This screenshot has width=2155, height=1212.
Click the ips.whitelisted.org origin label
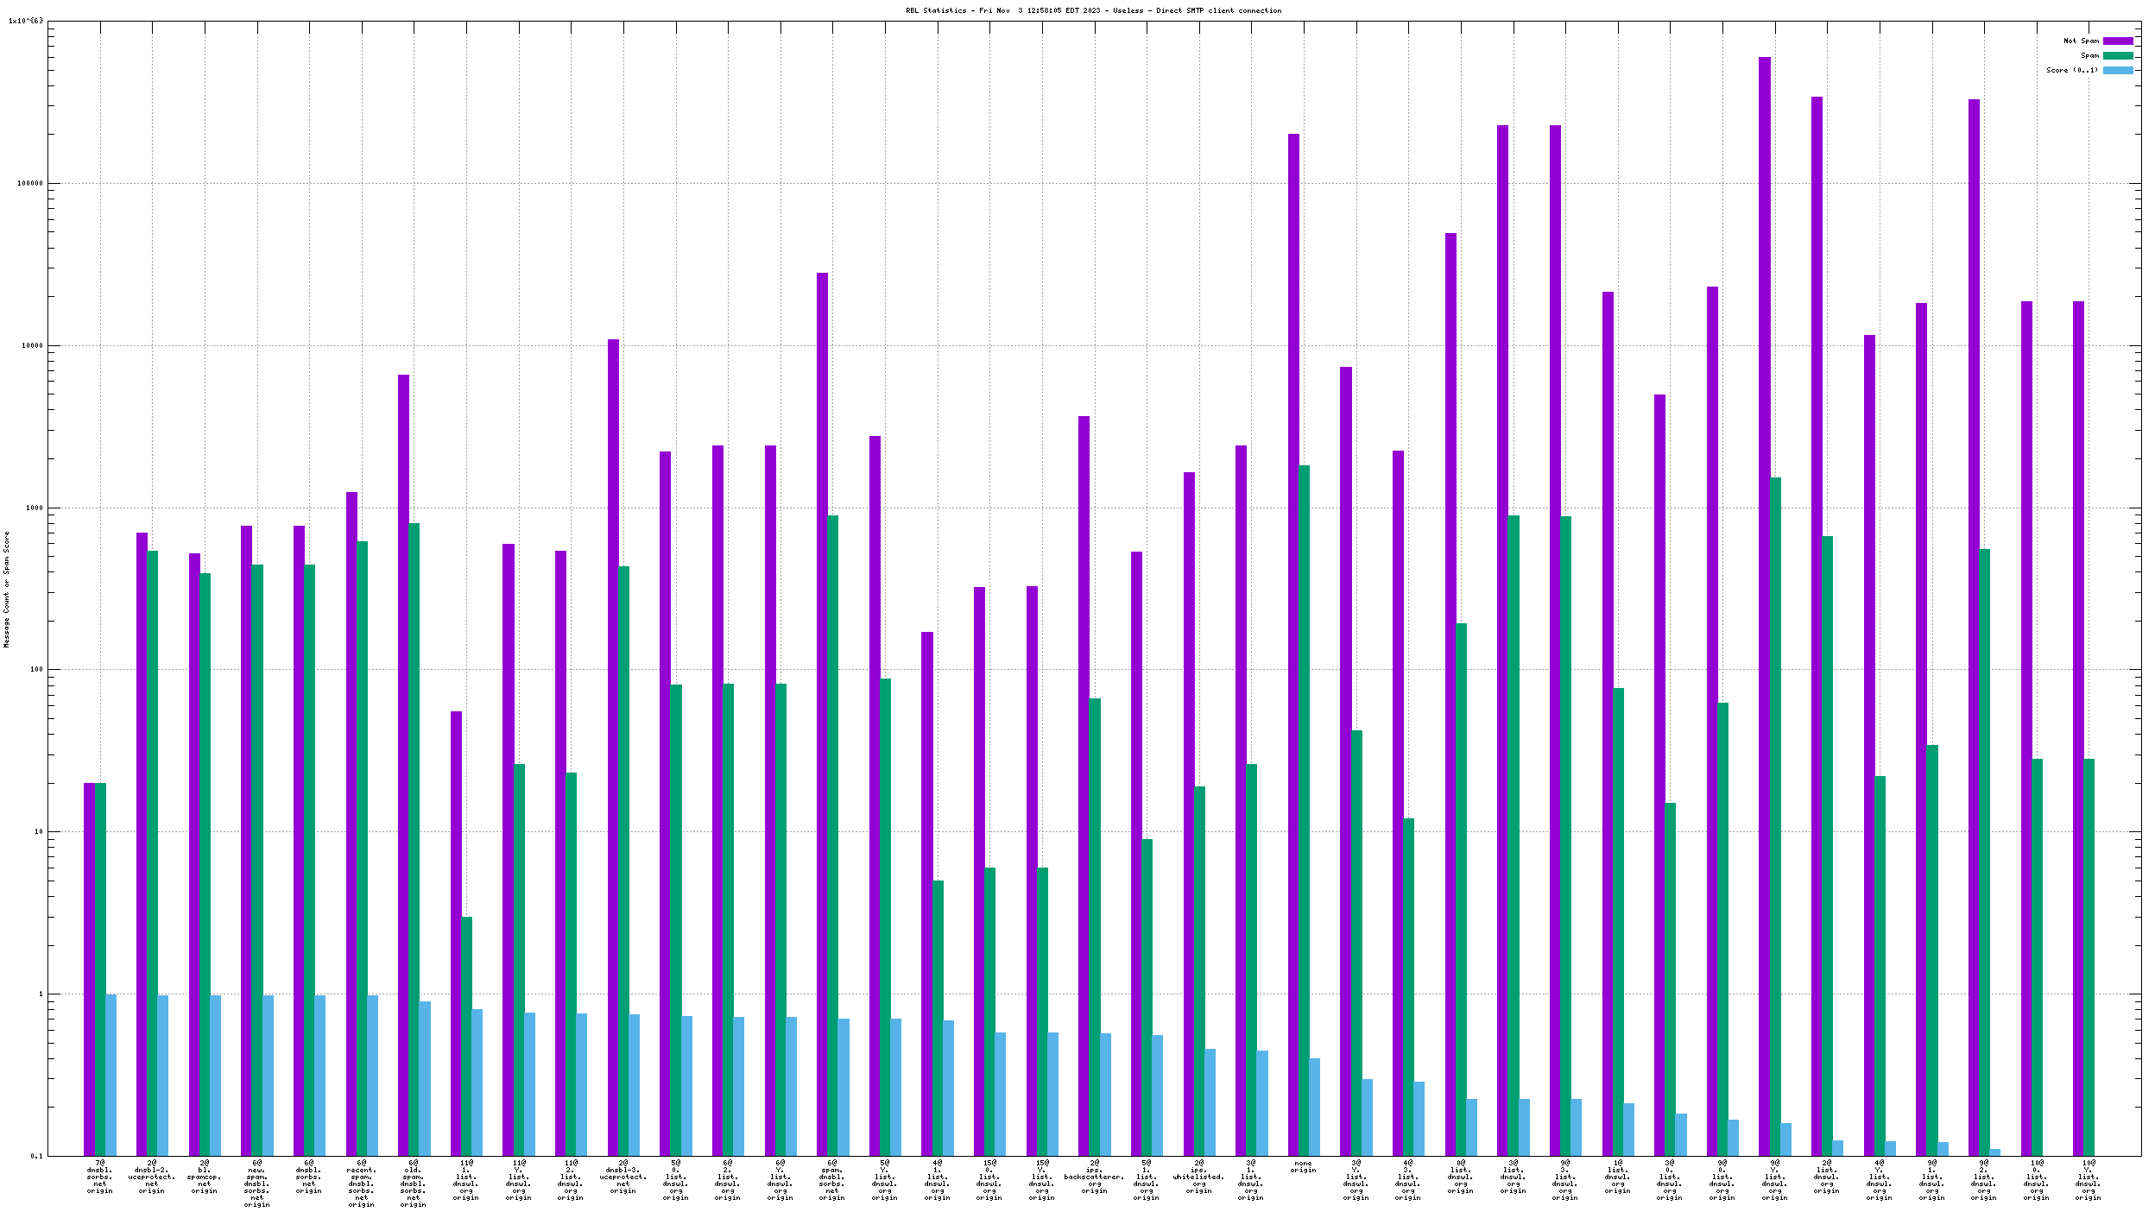click(x=1198, y=1179)
